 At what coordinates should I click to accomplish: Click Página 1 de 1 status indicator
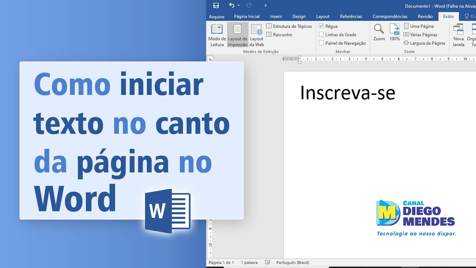[221, 262]
